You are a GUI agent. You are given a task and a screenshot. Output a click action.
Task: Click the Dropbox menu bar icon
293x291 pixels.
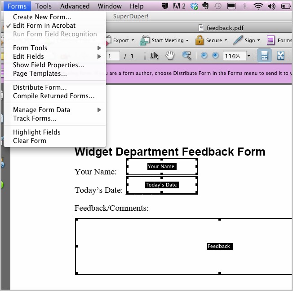click(194, 6)
